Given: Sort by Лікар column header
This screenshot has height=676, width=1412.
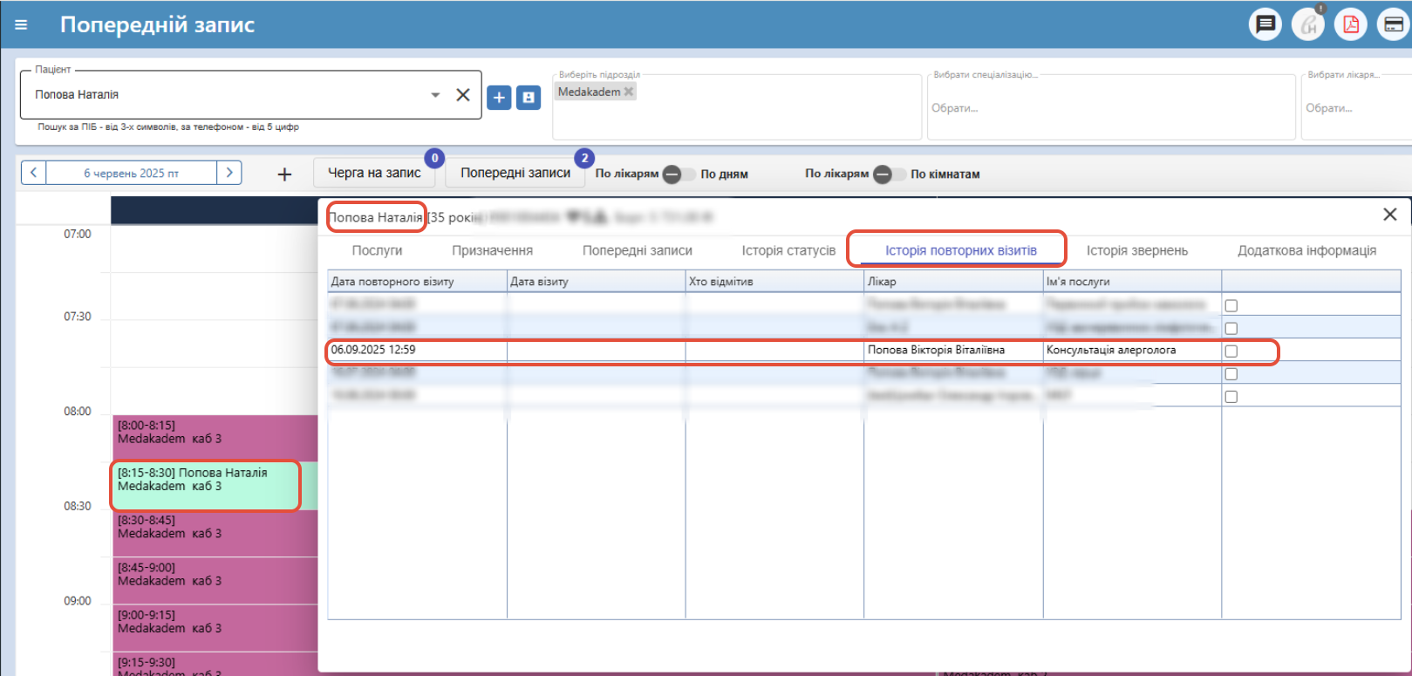Looking at the screenshot, I should tap(953, 282).
